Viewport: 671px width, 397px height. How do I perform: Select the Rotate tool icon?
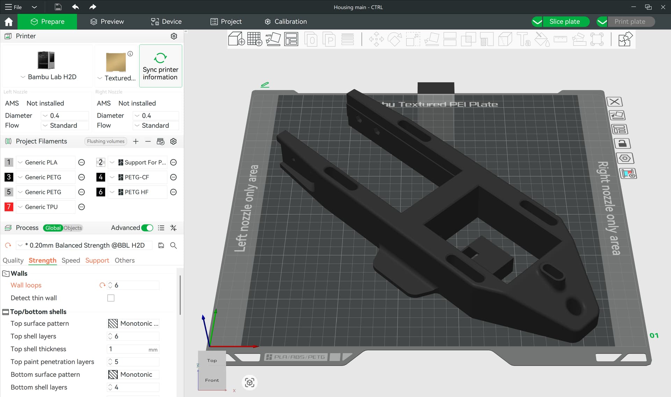coord(395,39)
